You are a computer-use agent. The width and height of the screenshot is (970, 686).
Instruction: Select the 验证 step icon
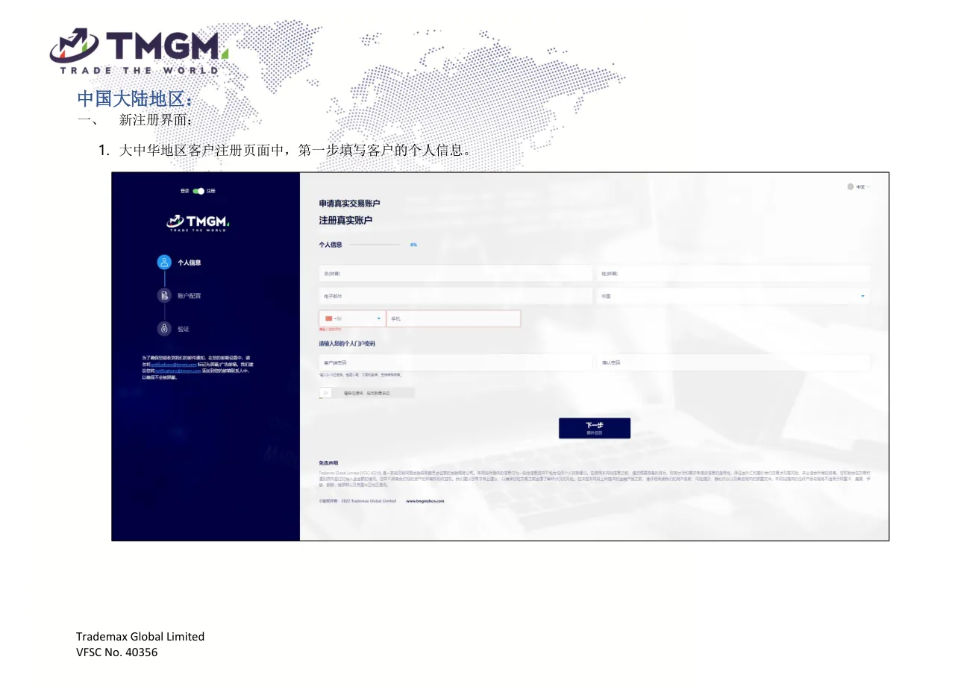pos(165,329)
